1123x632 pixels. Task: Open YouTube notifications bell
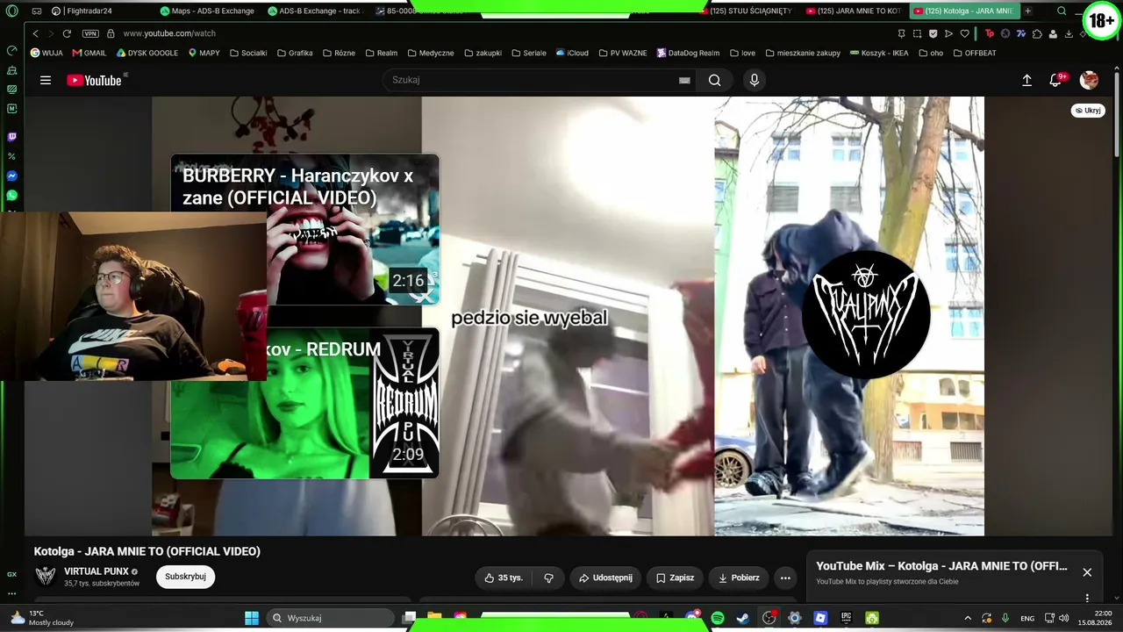click(x=1056, y=80)
